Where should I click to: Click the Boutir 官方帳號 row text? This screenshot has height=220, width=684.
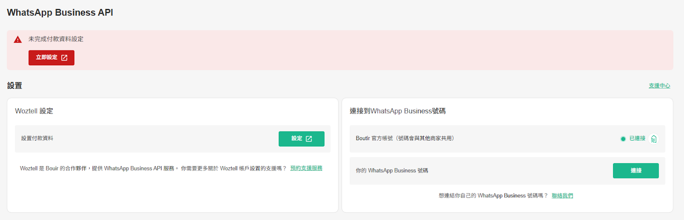pyautogui.click(x=405, y=138)
